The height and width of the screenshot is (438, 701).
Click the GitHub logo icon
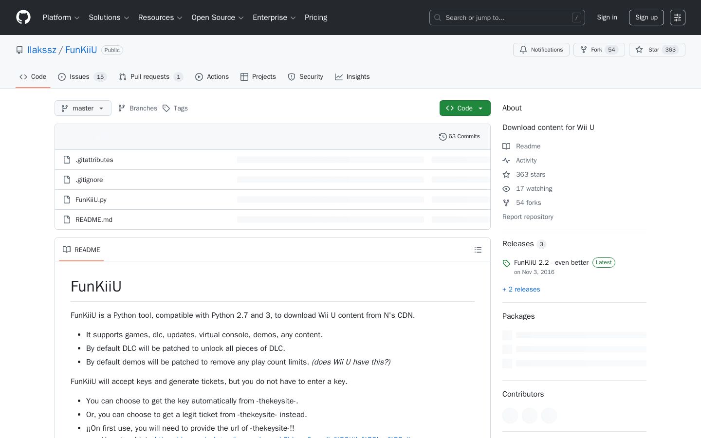click(x=23, y=18)
